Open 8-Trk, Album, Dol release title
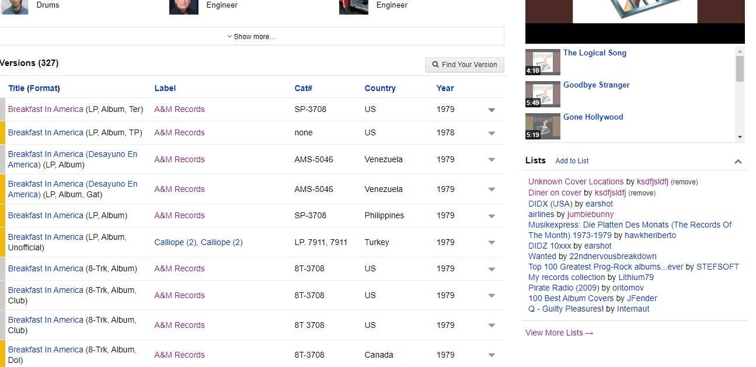Image resolution: width=756 pixels, height=367 pixels. pos(46,349)
